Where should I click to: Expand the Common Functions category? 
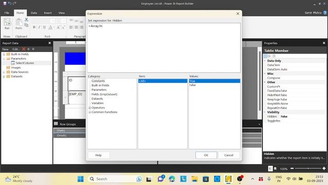[x=90, y=112]
